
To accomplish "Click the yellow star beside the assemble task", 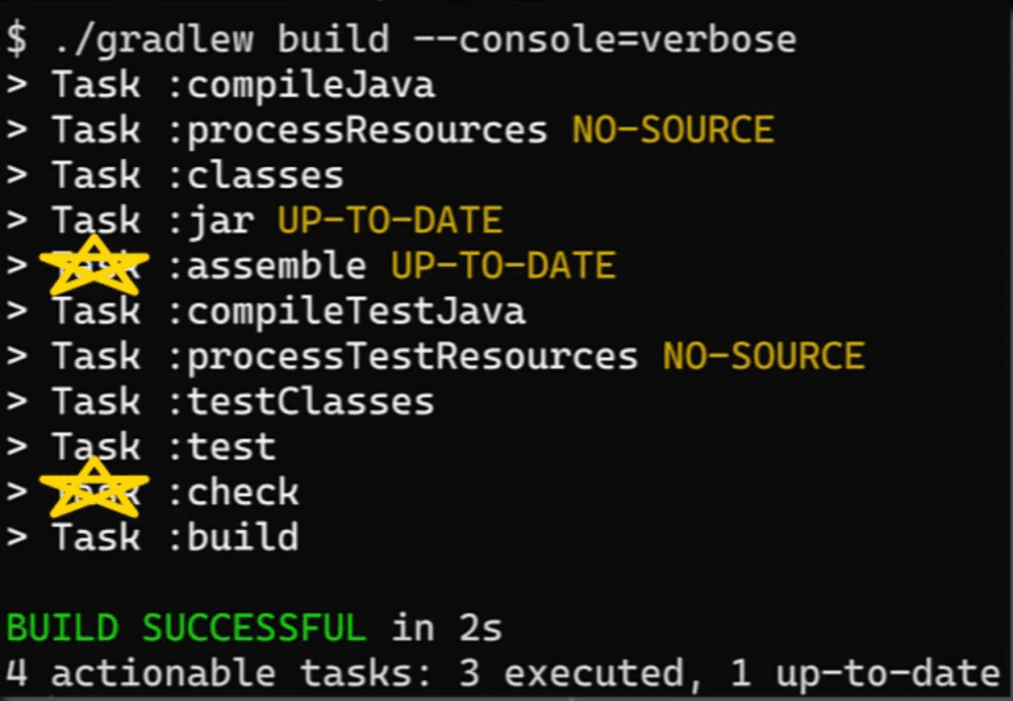I will tap(94, 266).
